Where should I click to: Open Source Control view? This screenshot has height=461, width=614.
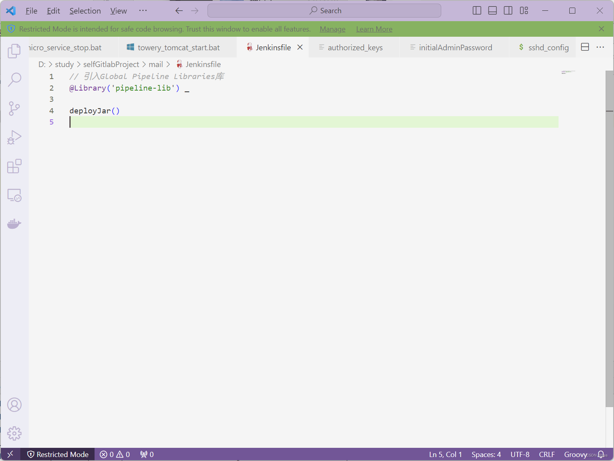(x=14, y=108)
